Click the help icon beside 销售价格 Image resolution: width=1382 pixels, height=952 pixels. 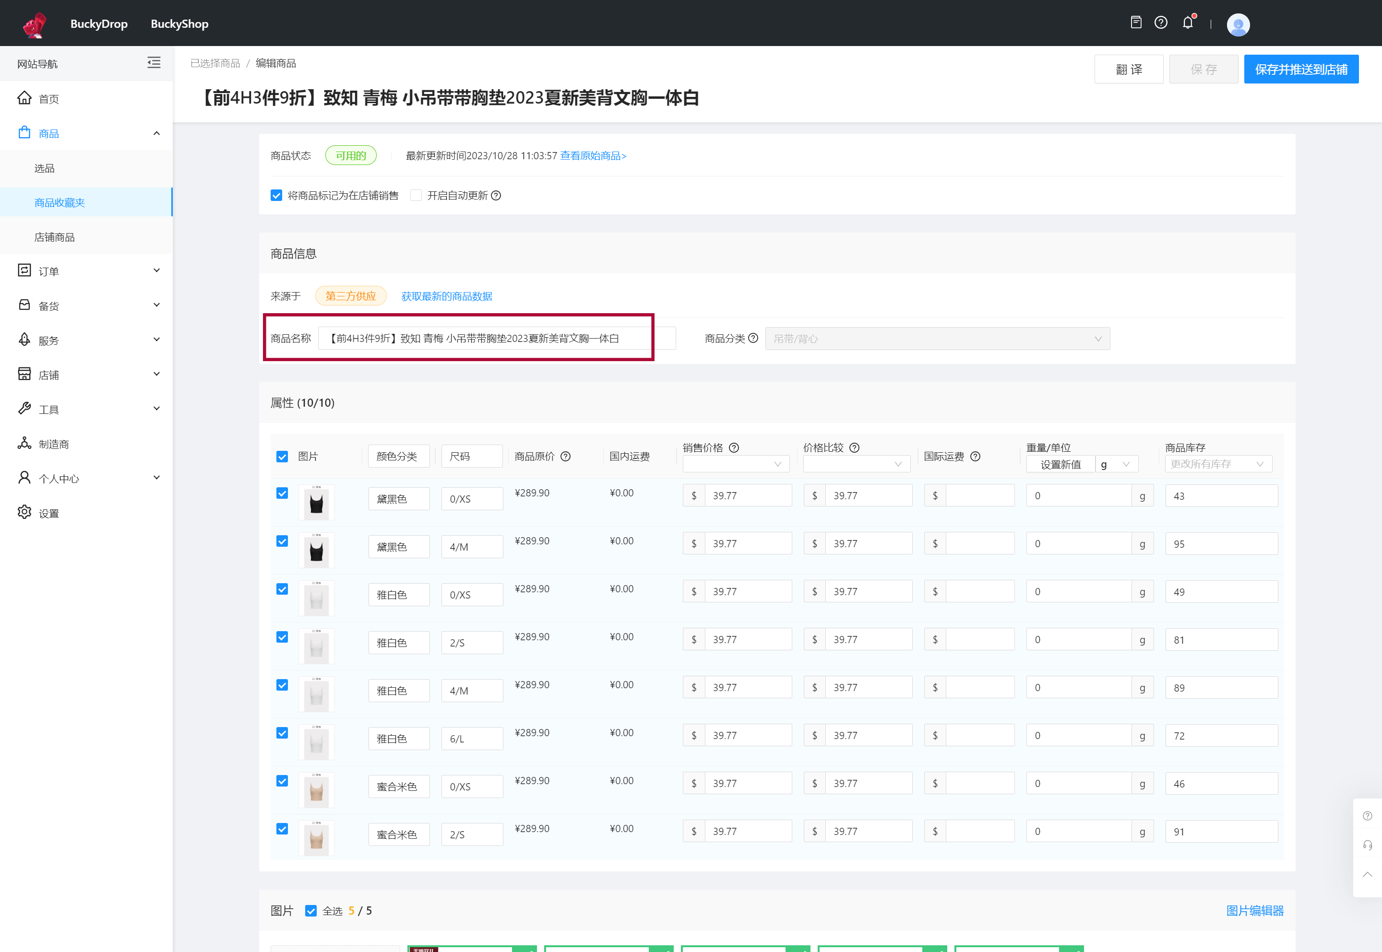tap(734, 448)
